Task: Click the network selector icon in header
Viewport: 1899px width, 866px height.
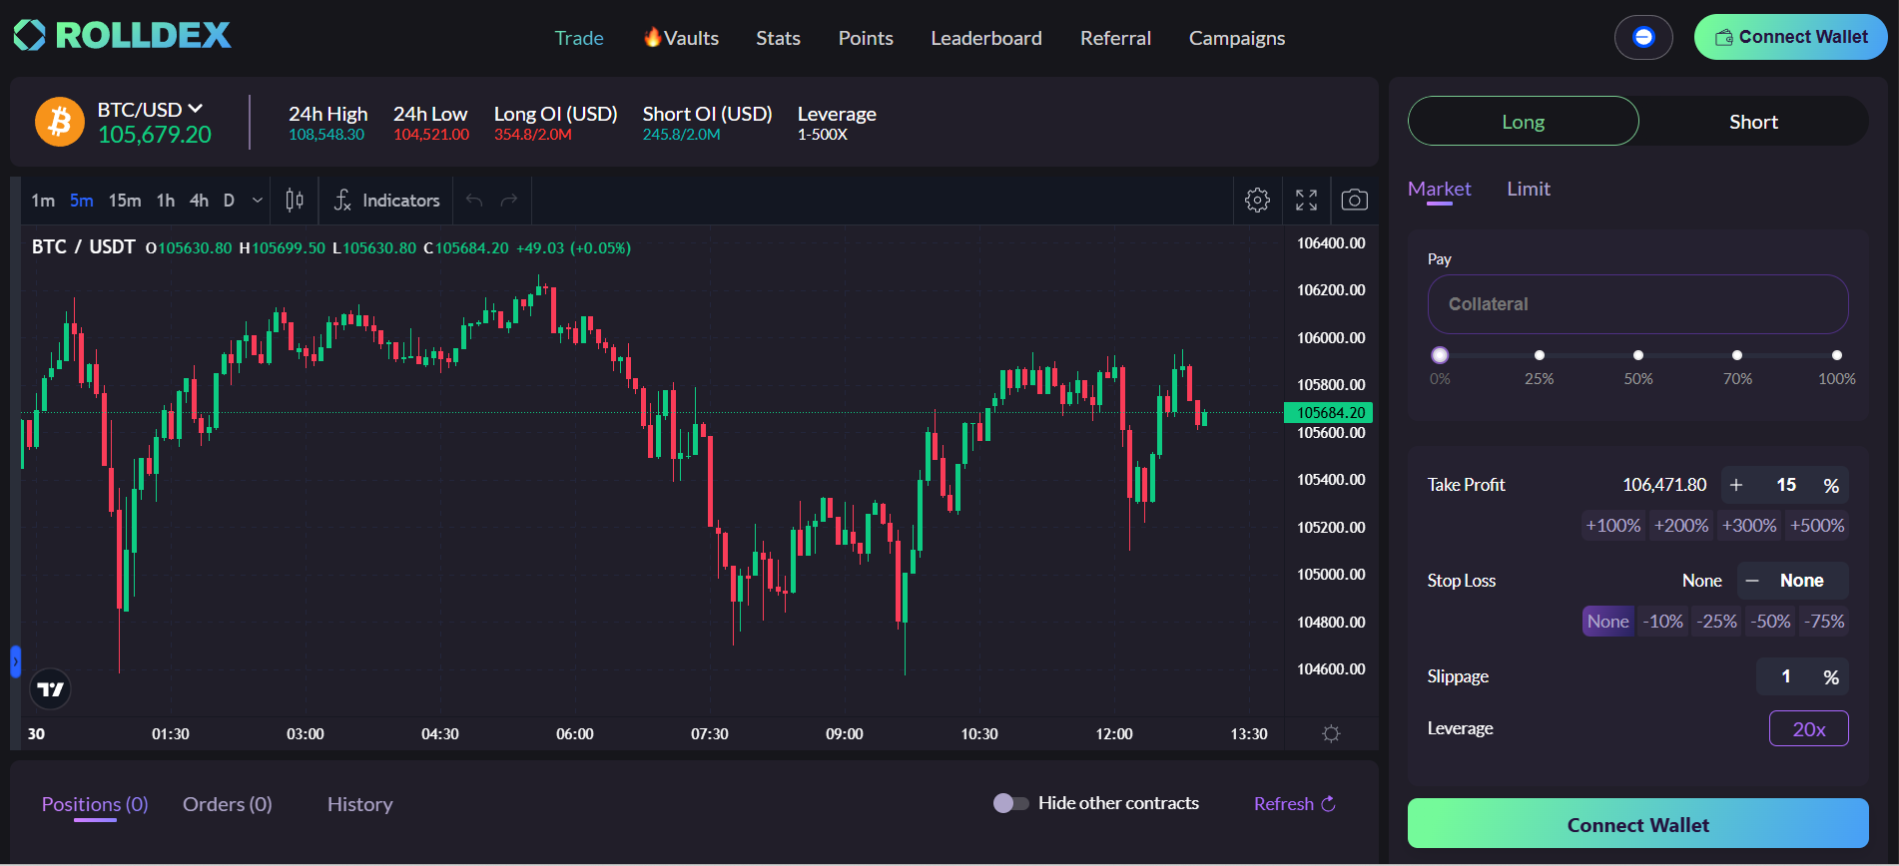Action: pos(1643,38)
